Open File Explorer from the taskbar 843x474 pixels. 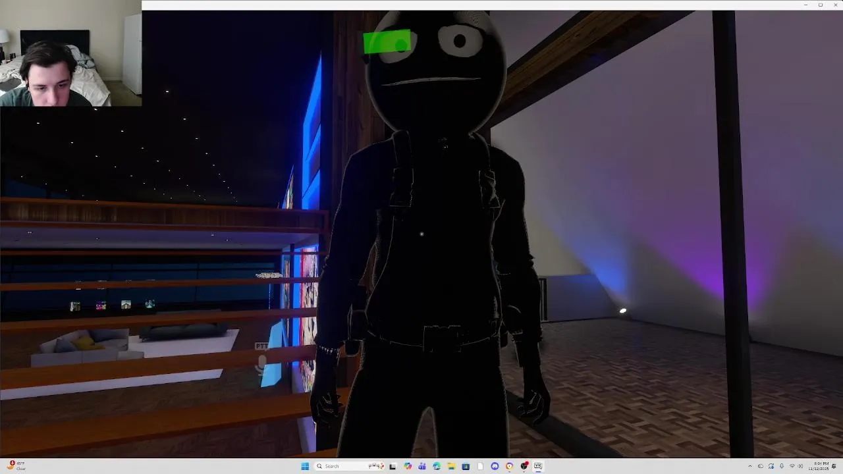click(x=451, y=466)
